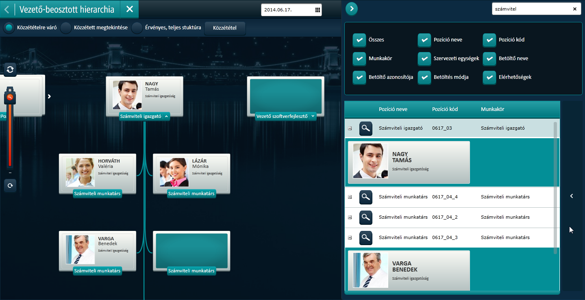Click the reset rotation icon below the zoom slider
Screen dimensions: 585x300
[10, 185]
